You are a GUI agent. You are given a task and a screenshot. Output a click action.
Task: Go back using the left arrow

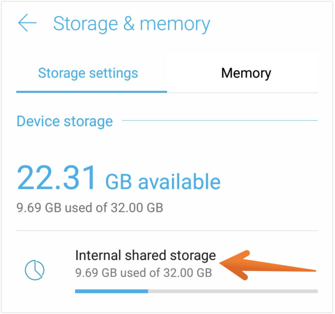[27, 24]
